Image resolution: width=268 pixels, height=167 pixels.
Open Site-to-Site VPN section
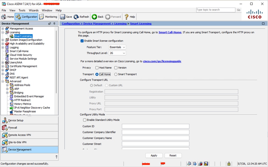(30, 142)
